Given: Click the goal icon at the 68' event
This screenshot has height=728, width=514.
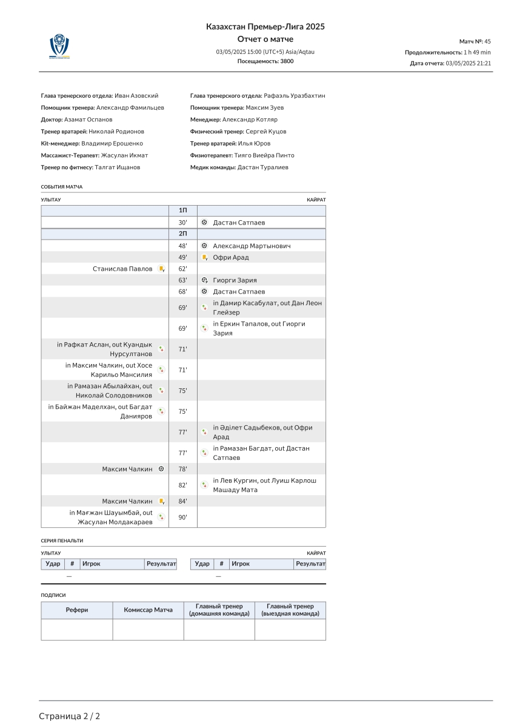Looking at the screenshot, I should (204, 292).
